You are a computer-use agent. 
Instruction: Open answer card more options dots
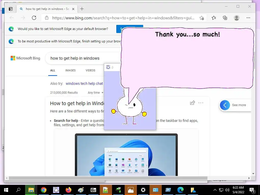click(x=201, y=103)
